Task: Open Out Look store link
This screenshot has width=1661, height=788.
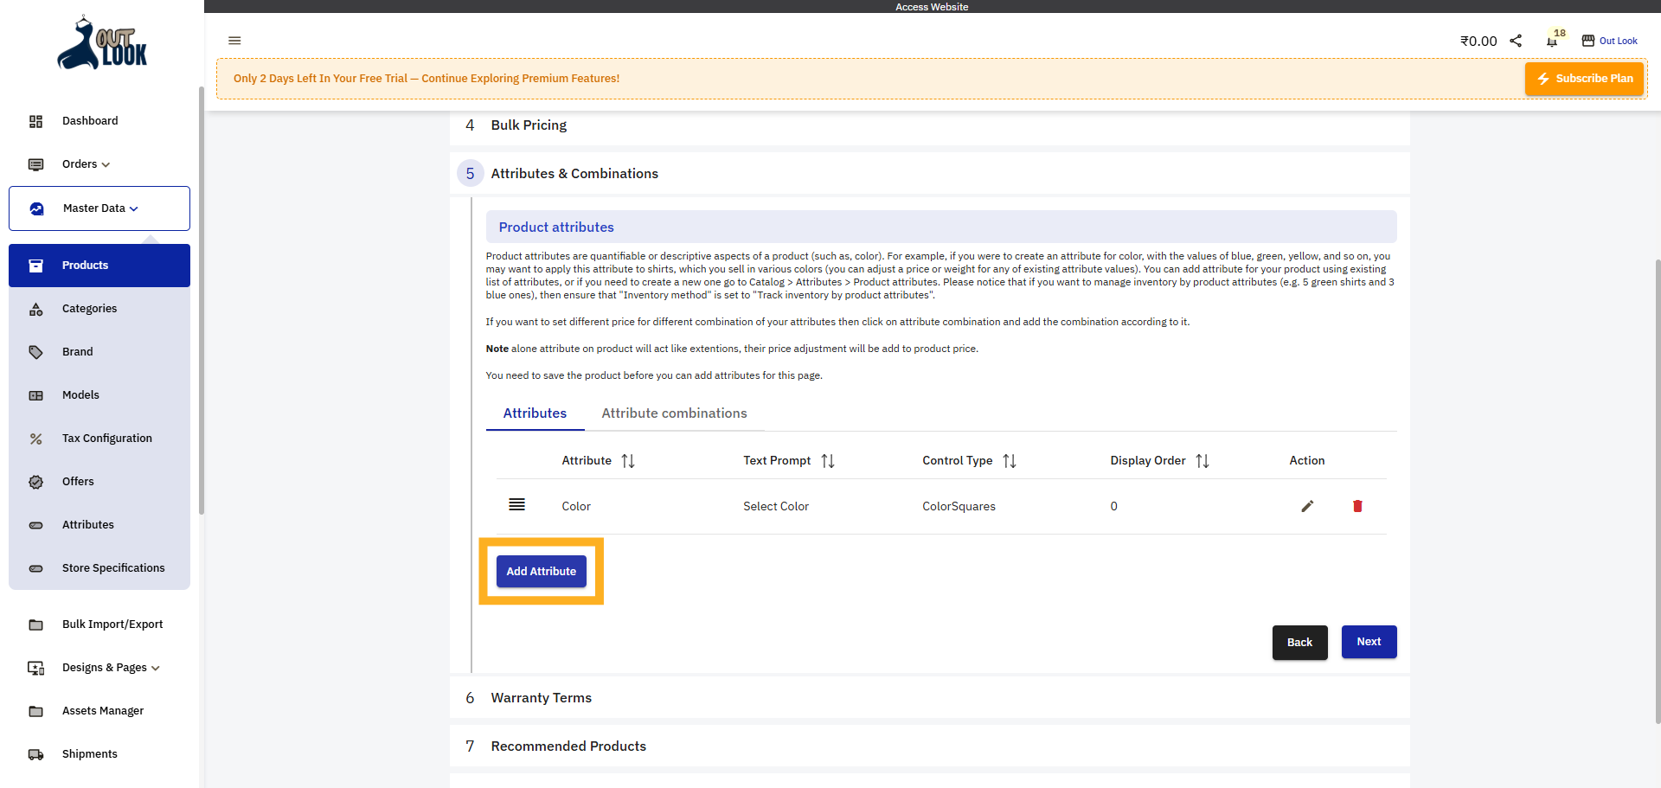Action: tap(1610, 41)
